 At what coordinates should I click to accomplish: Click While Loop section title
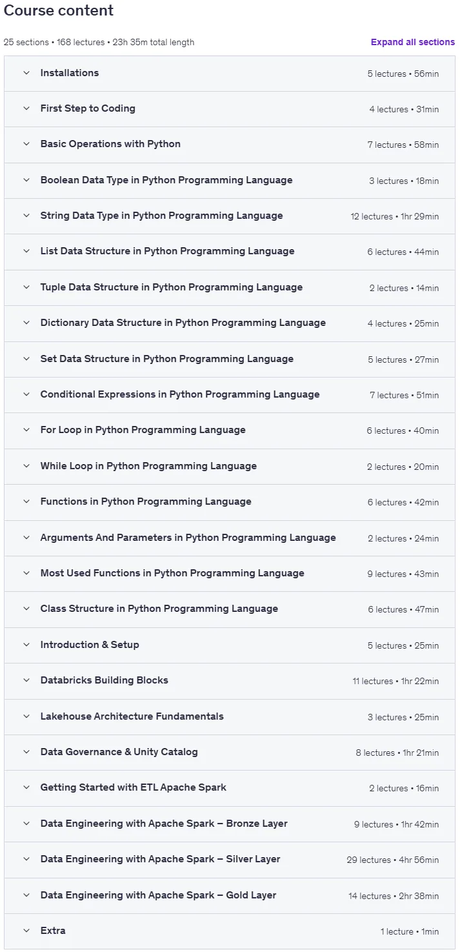click(x=148, y=466)
